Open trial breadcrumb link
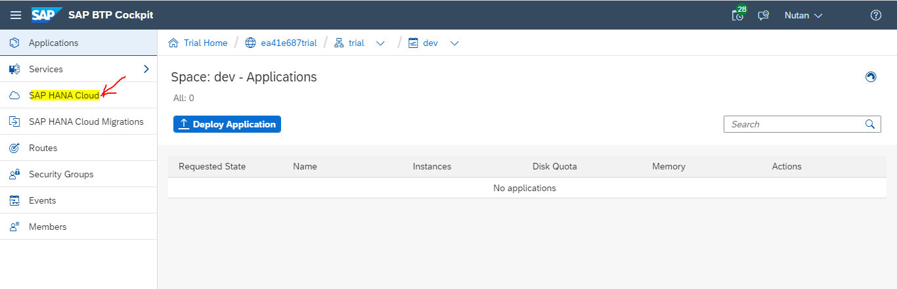The height and width of the screenshot is (289, 897). click(357, 43)
